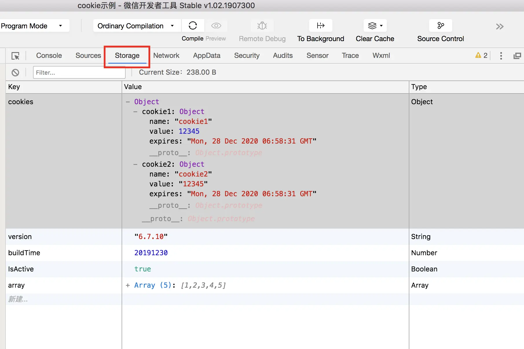Open Source Control branch icon
This screenshot has height=349, width=524.
click(441, 26)
